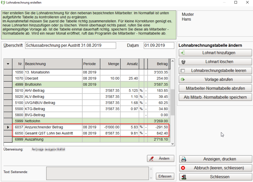Screen dimensions: 253x182
Task: Maximize the Lohnabrechnung erstellen window
Action: pos(236,2)
